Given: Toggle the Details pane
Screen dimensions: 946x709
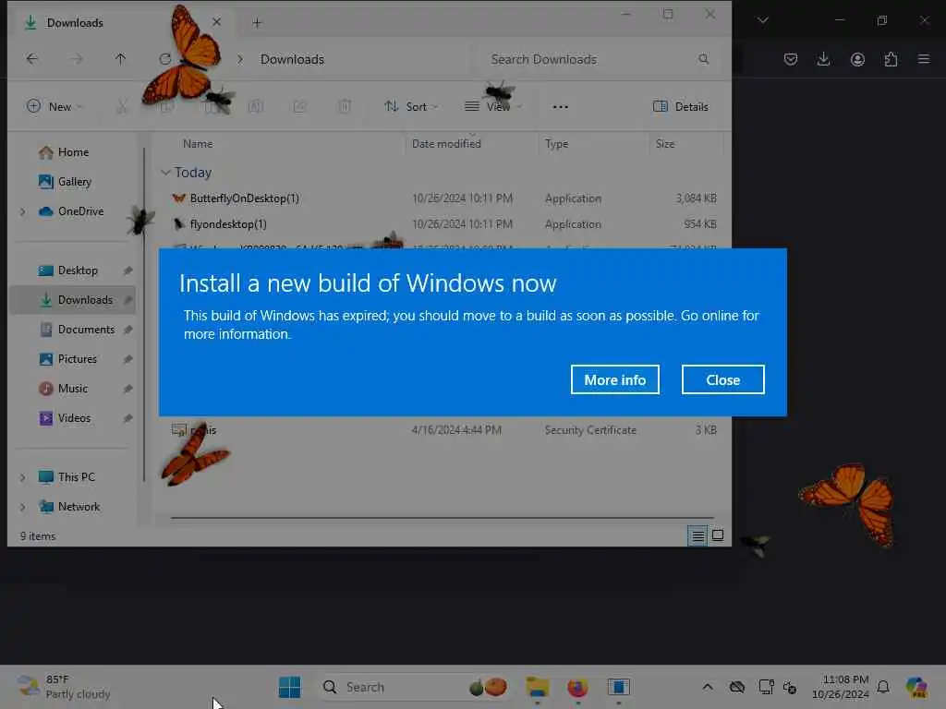Looking at the screenshot, I should (x=681, y=107).
